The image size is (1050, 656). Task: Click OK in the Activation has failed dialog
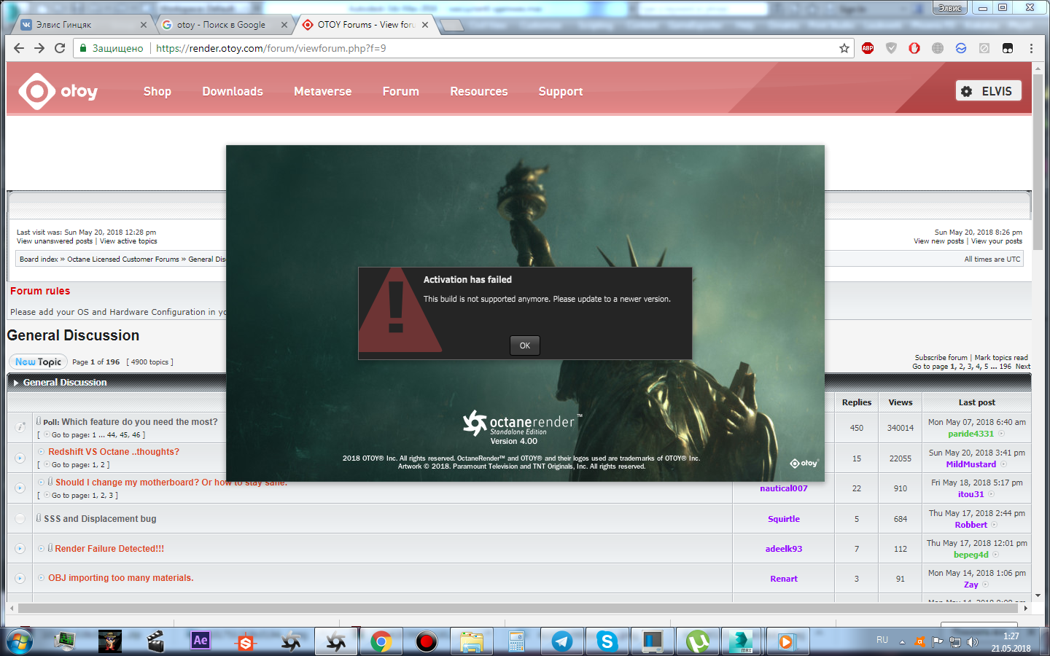tap(525, 345)
